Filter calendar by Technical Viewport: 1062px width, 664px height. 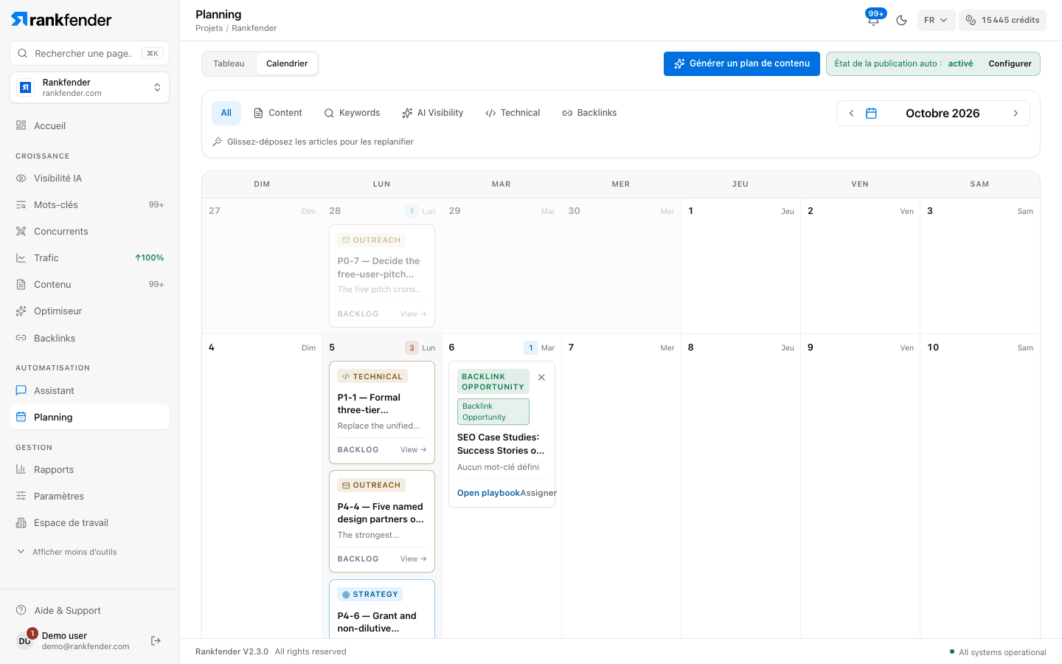tap(513, 113)
